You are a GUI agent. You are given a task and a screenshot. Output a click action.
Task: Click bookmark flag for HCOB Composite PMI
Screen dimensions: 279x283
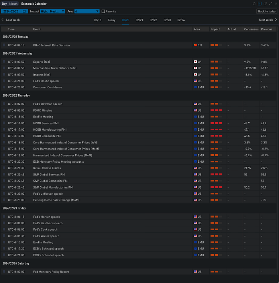(4, 136)
